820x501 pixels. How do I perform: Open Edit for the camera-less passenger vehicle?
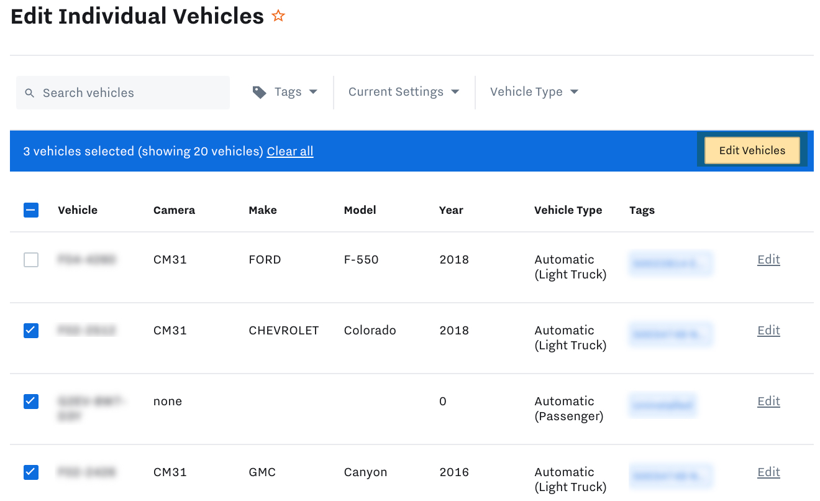pyautogui.click(x=768, y=401)
